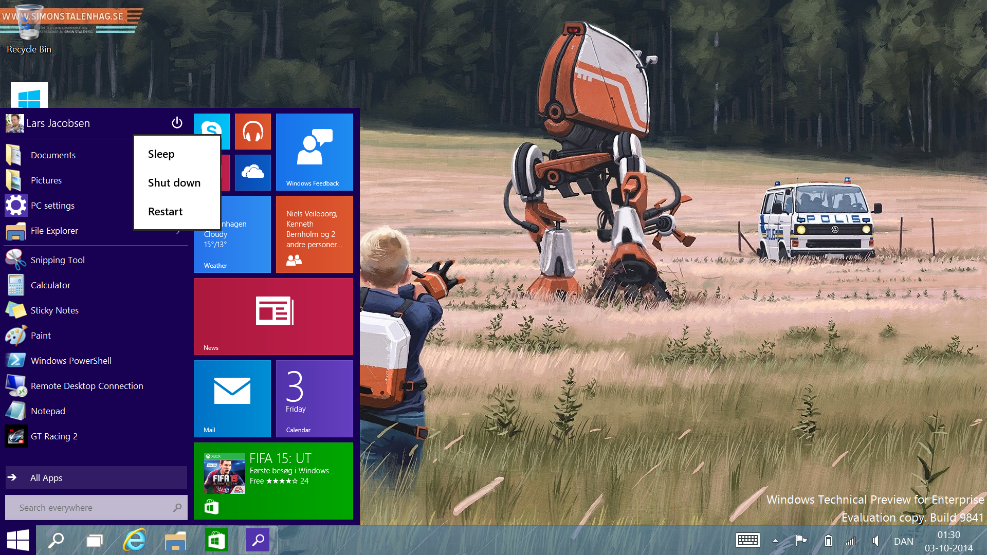Select Sleep in the power menu
This screenshot has width=987, height=555.
(161, 154)
